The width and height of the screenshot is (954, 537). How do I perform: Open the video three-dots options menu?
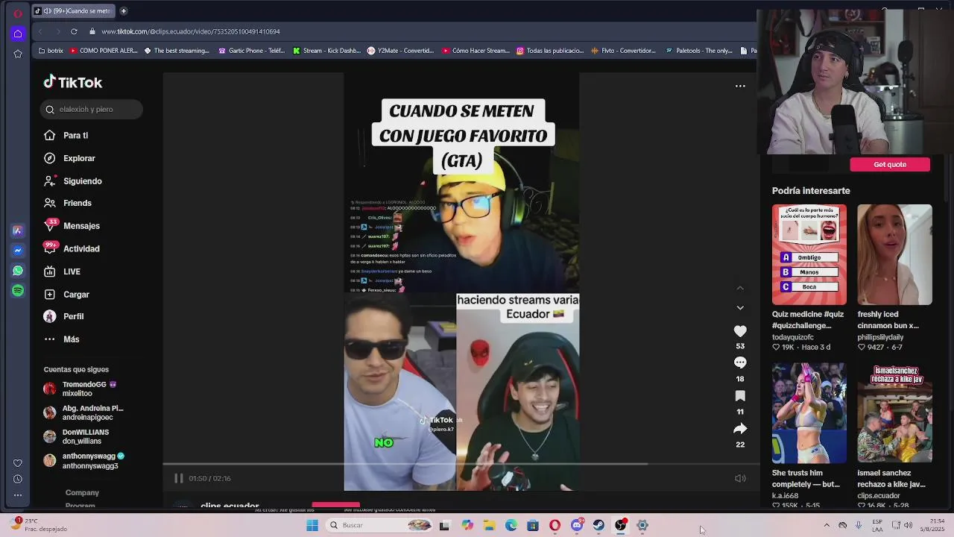740,86
